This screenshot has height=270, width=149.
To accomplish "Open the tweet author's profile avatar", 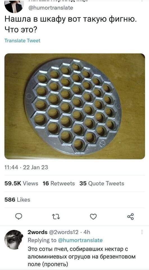I will click(14, 6).
